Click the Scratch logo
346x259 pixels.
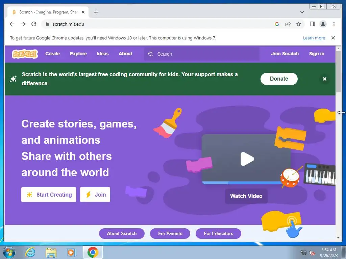[25, 54]
